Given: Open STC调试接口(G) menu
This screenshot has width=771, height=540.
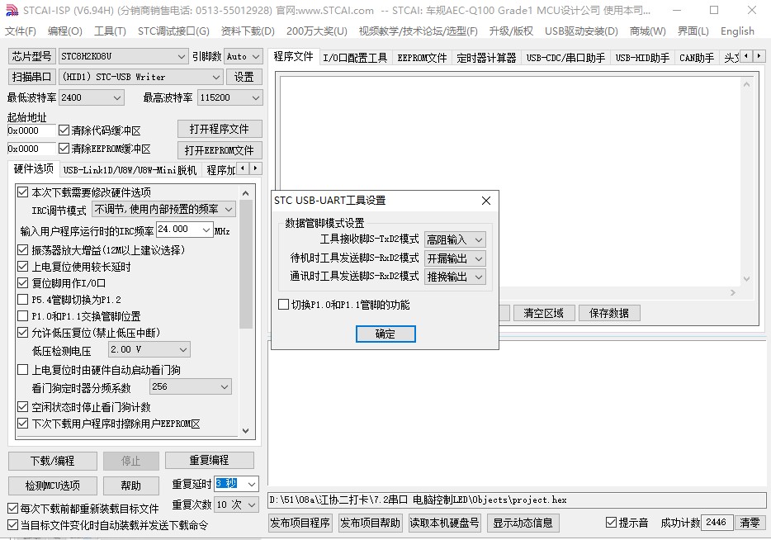Looking at the screenshot, I should [173, 31].
